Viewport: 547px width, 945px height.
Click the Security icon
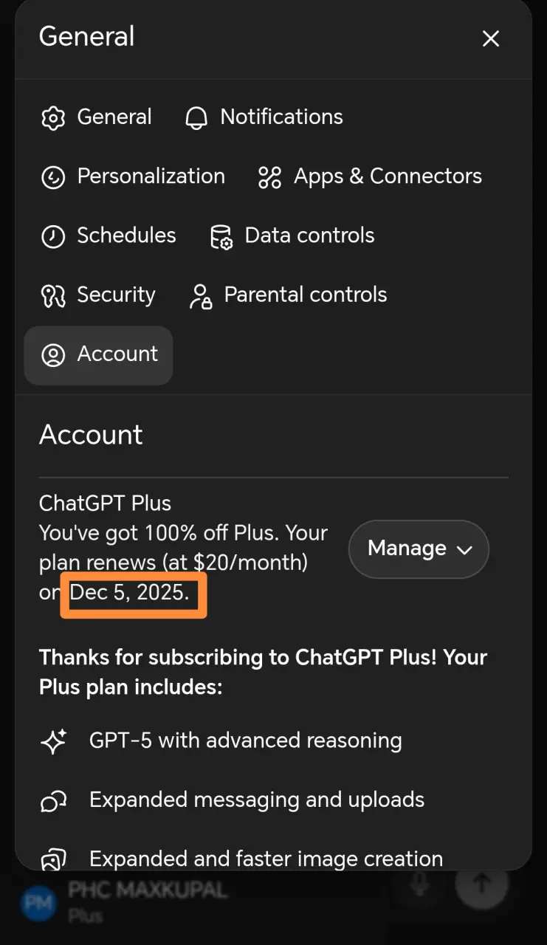point(53,295)
